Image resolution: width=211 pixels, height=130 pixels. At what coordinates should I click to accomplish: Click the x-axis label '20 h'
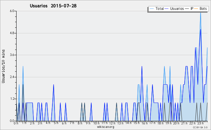coord(176,123)
